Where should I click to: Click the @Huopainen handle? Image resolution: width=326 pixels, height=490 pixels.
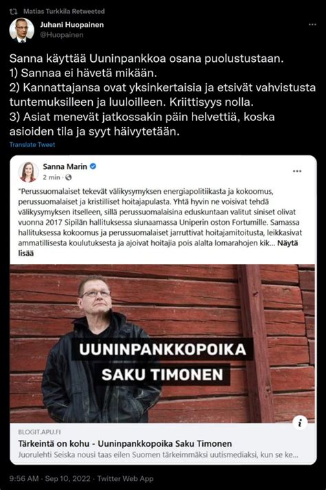[62, 34]
